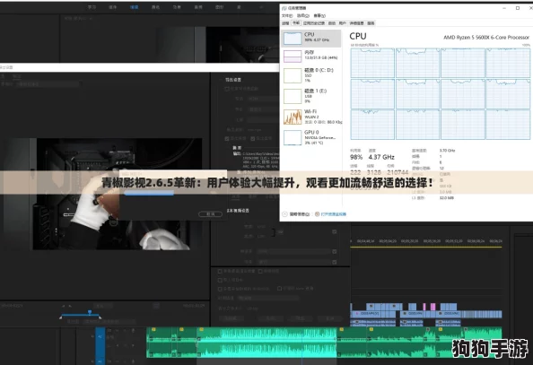Image resolution: width=533 pixels, height=365 pixels.
Task: Click the A1 audio track target indicator
Action: pos(100,336)
